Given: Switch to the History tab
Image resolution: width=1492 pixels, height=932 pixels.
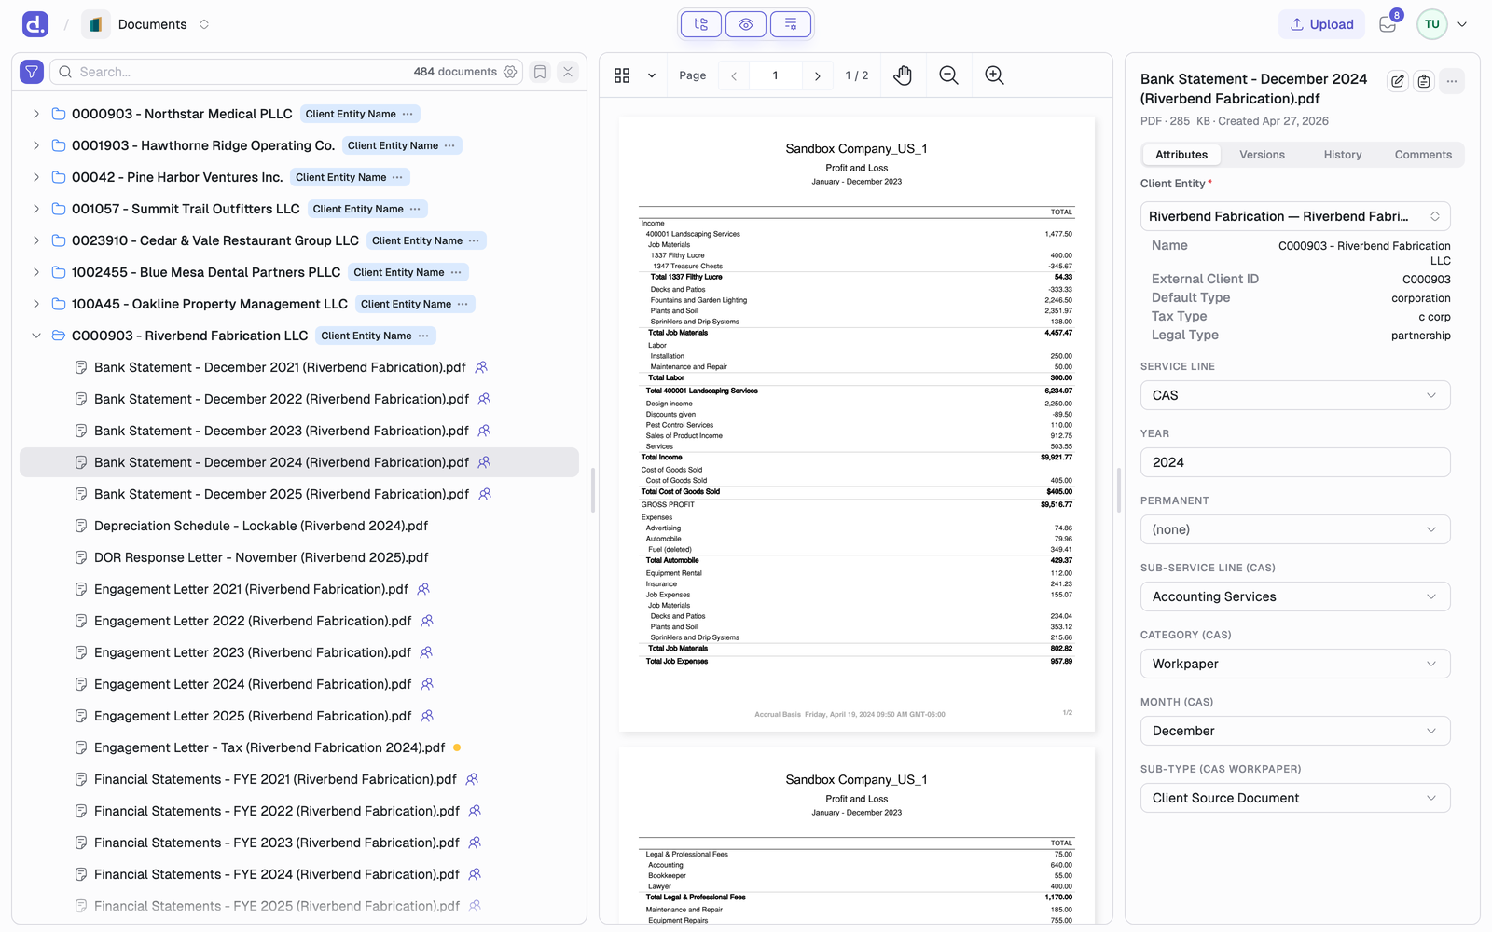Looking at the screenshot, I should 1343,155.
